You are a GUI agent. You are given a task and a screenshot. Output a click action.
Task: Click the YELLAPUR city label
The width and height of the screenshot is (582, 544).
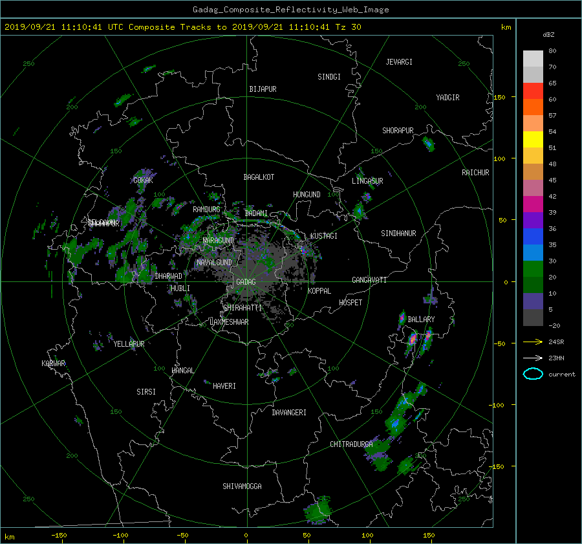[x=129, y=344]
